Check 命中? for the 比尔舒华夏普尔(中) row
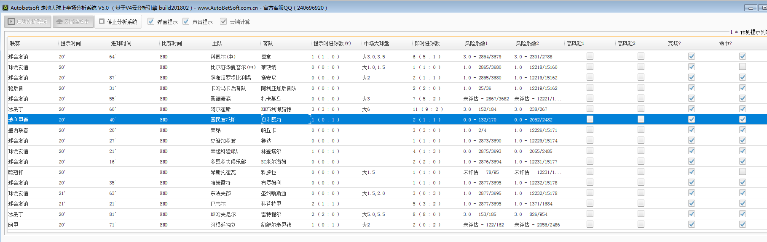Screen dimensions: 767x242 [743, 67]
